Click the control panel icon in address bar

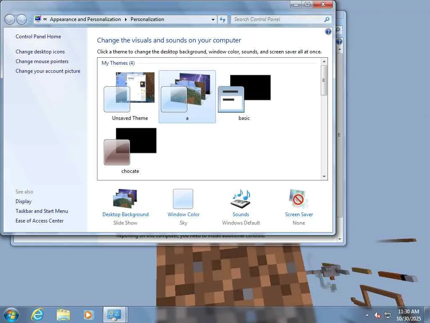38,19
